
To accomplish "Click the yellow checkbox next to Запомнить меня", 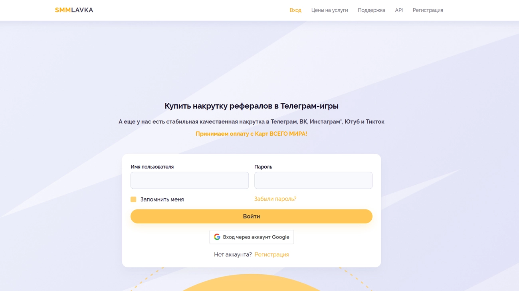I will pyautogui.click(x=133, y=199).
